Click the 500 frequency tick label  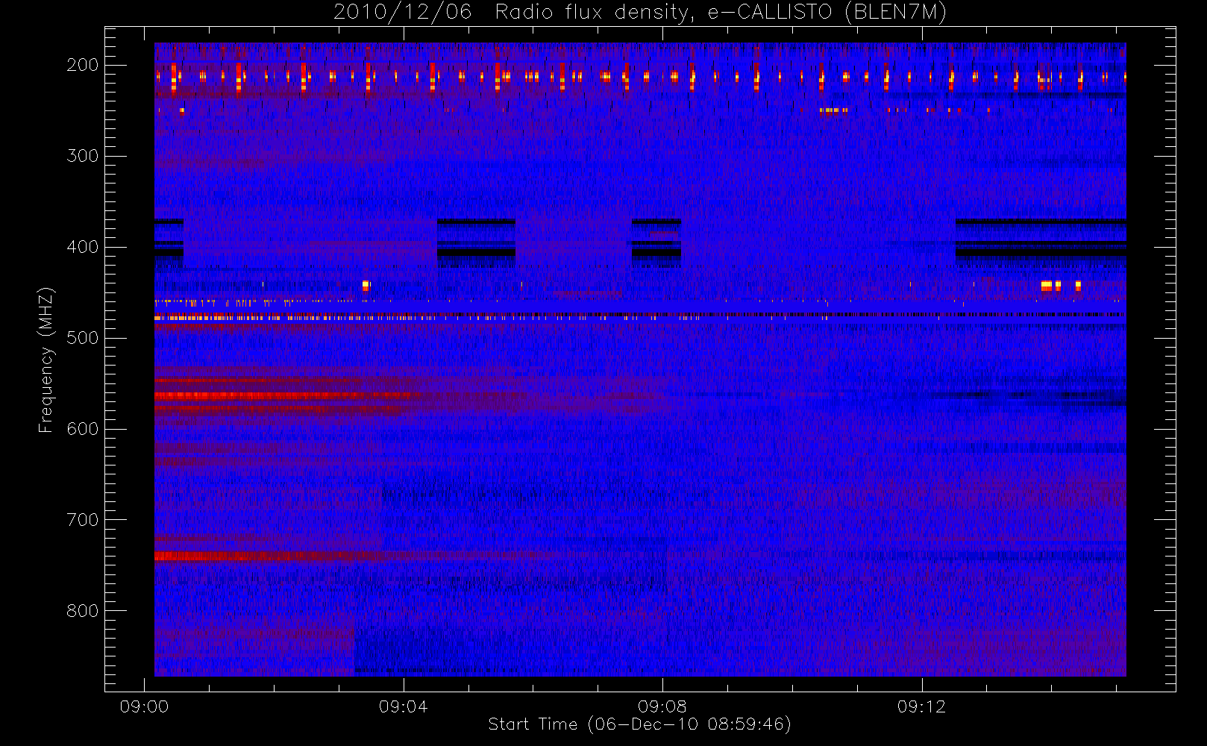[83, 338]
